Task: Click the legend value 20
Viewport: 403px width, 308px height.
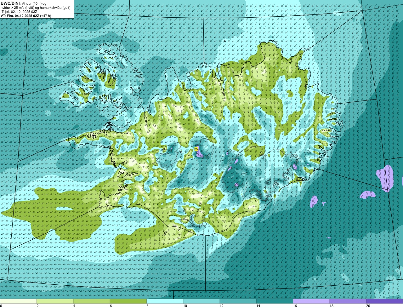Action: 368,306
